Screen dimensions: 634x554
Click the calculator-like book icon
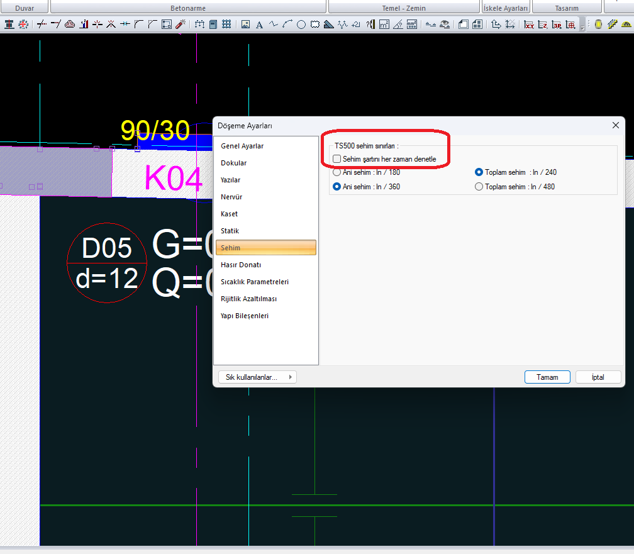pyautogui.click(x=213, y=25)
